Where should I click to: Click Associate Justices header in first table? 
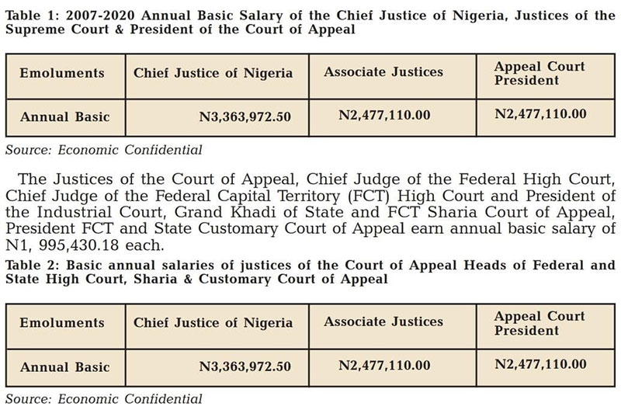coord(383,72)
